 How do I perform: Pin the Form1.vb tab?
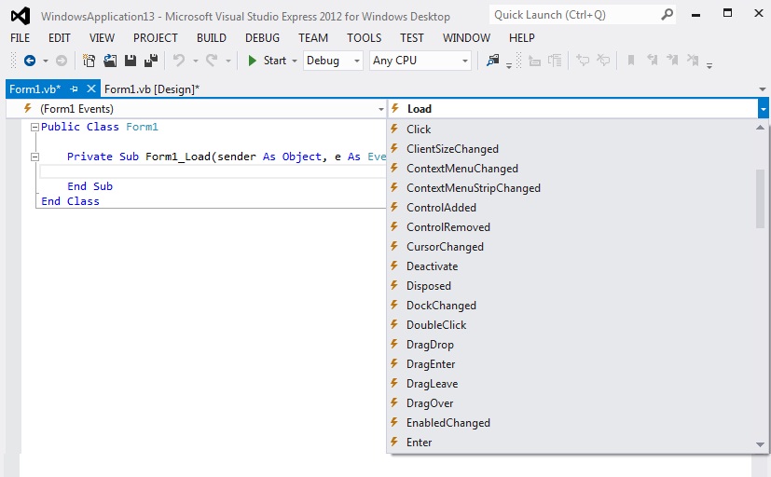point(75,89)
